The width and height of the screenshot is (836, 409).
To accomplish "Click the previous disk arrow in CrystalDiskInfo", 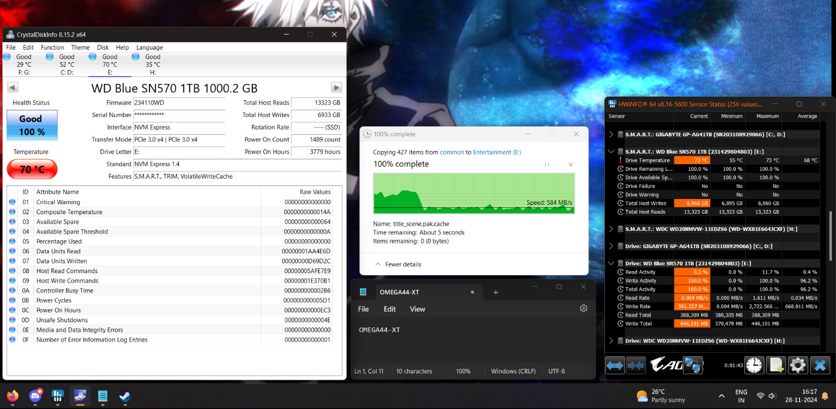I will click(13, 88).
